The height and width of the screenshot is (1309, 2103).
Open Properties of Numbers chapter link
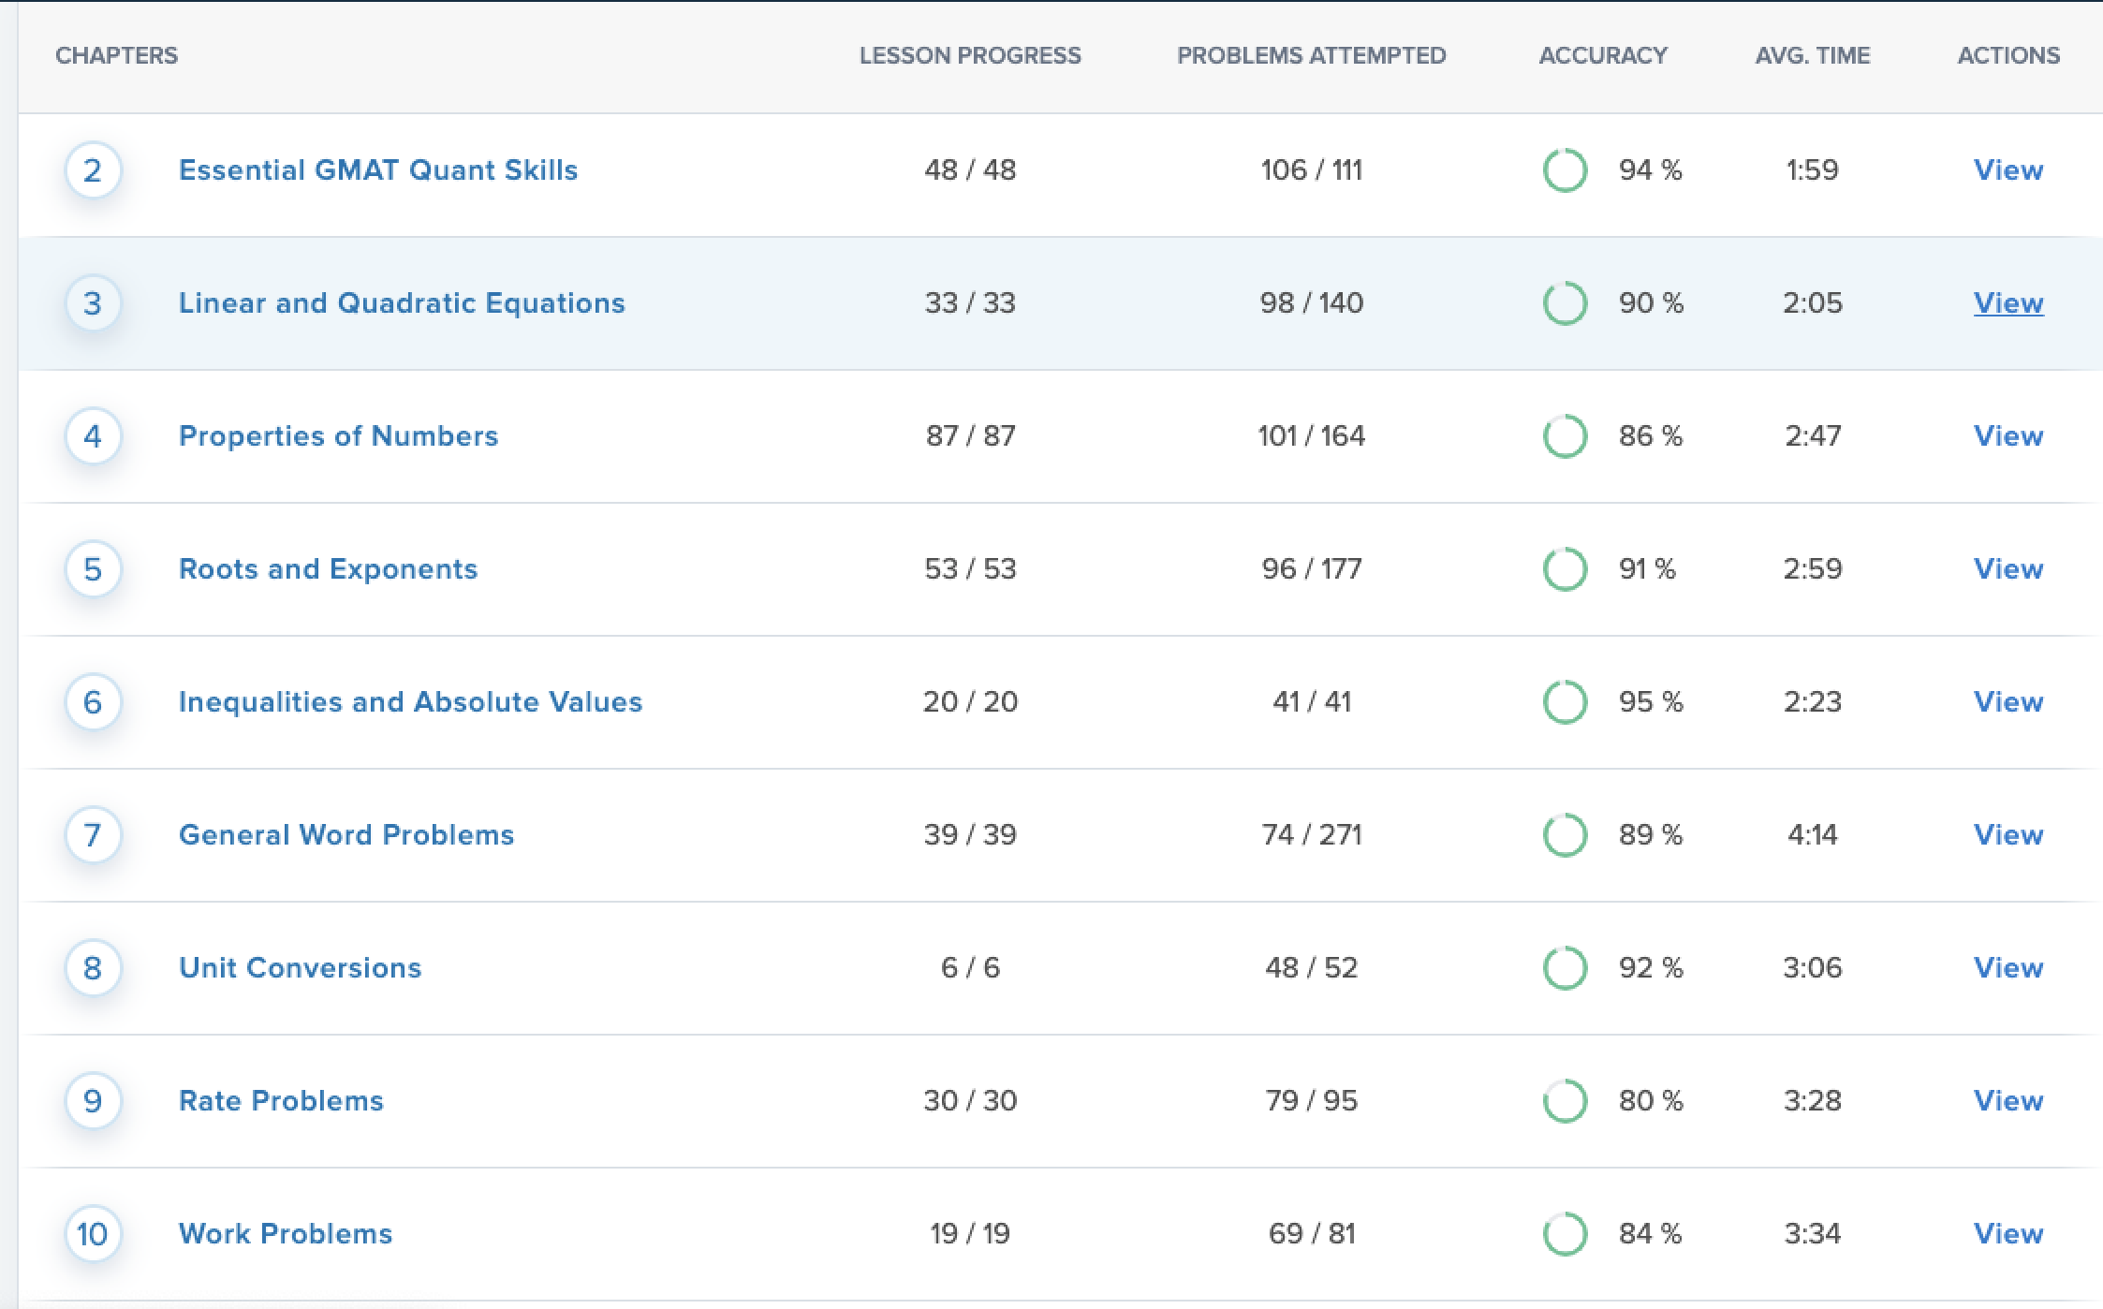coord(338,436)
